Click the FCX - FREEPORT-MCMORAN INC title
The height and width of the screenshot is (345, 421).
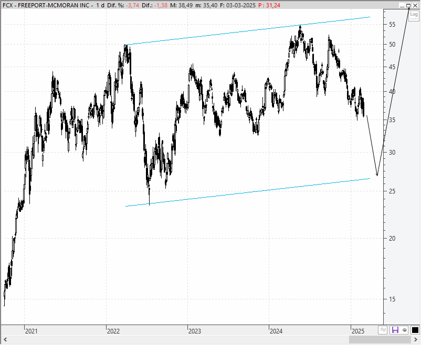coord(46,5)
